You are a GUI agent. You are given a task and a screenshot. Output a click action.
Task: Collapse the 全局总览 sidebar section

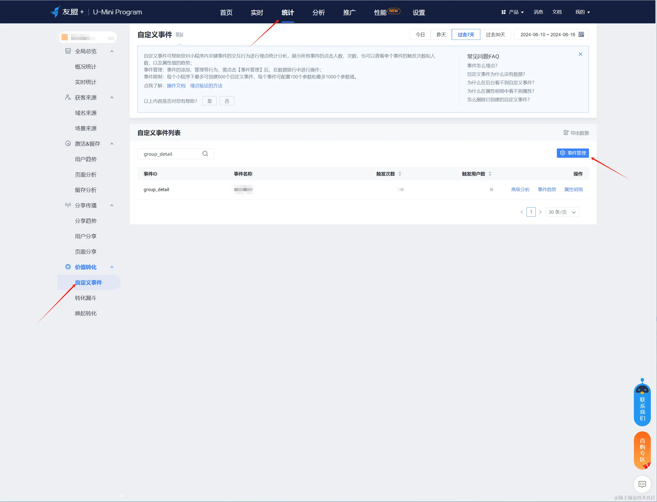coord(112,51)
